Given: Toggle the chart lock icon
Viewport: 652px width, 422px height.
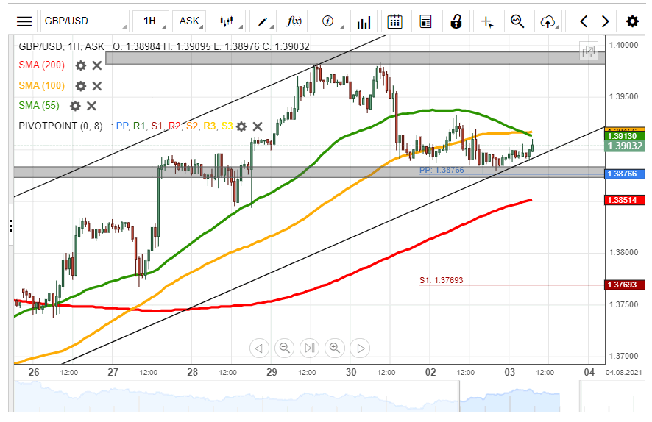Looking at the screenshot, I should 456,21.
